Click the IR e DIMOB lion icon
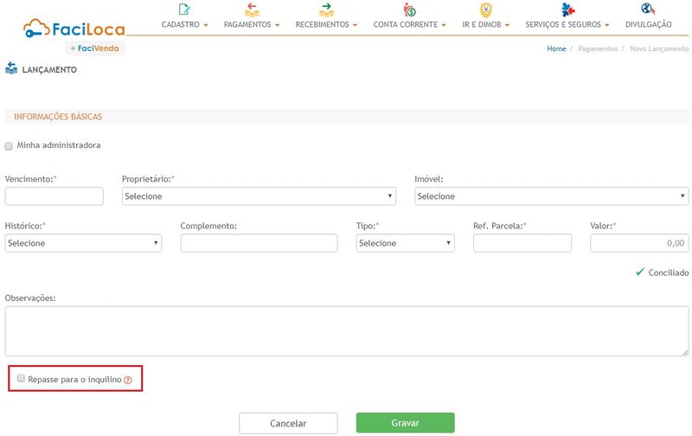 tap(486, 10)
